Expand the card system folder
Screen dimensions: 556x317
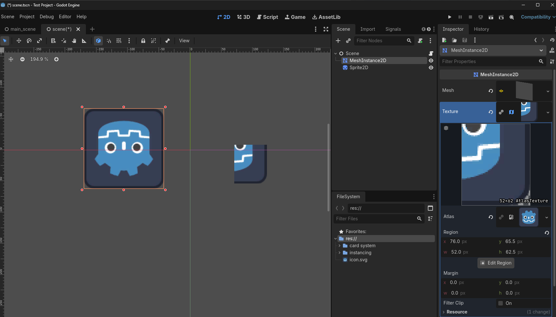point(339,246)
